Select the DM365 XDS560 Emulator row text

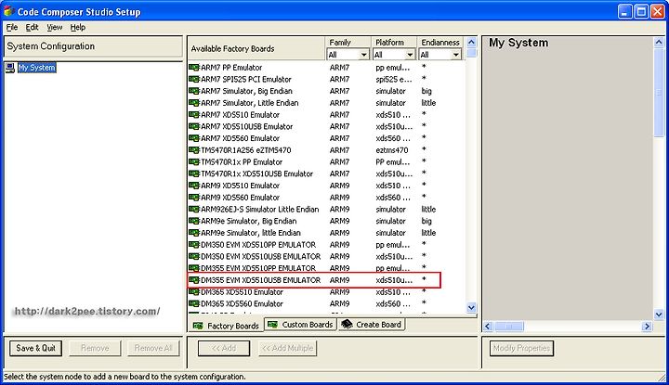(x=242, y=303)
